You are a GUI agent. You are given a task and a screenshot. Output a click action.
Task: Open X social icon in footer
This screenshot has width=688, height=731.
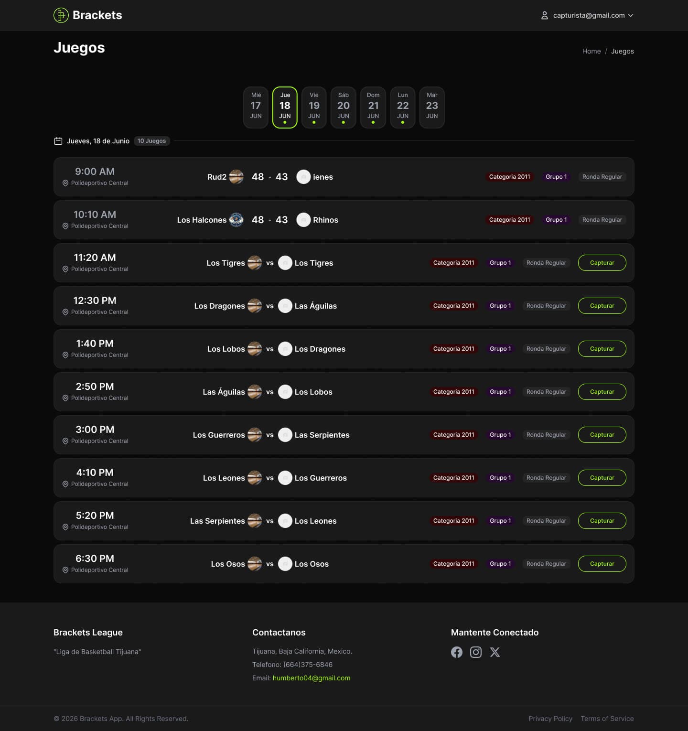(x=495, y=652)
